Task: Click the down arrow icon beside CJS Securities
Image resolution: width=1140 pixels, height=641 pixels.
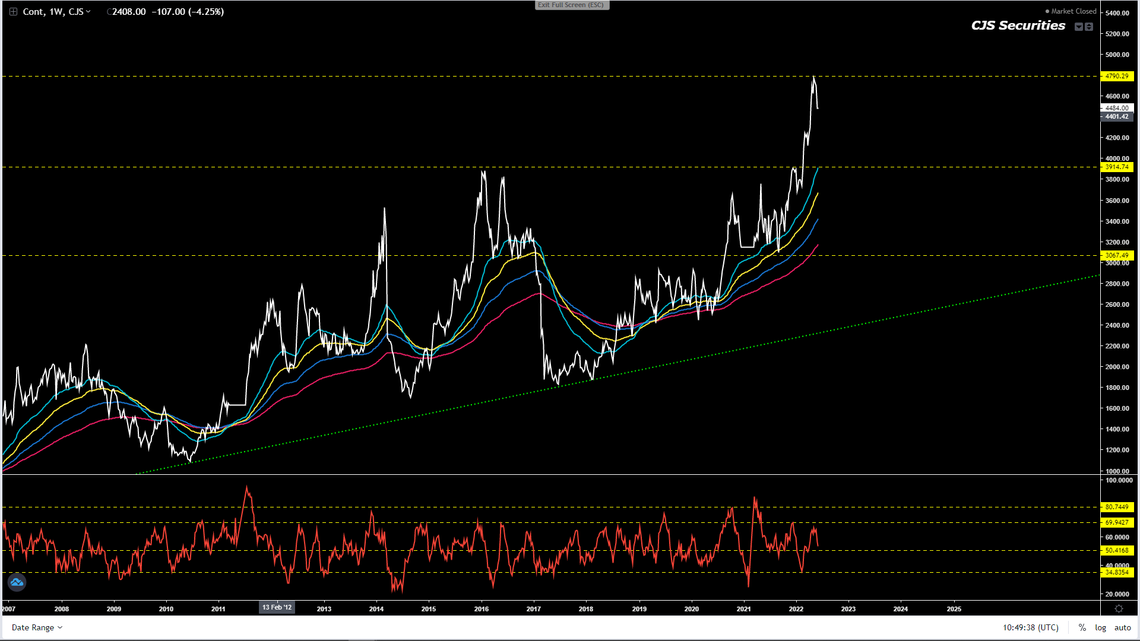Action: pos(1079,27)
